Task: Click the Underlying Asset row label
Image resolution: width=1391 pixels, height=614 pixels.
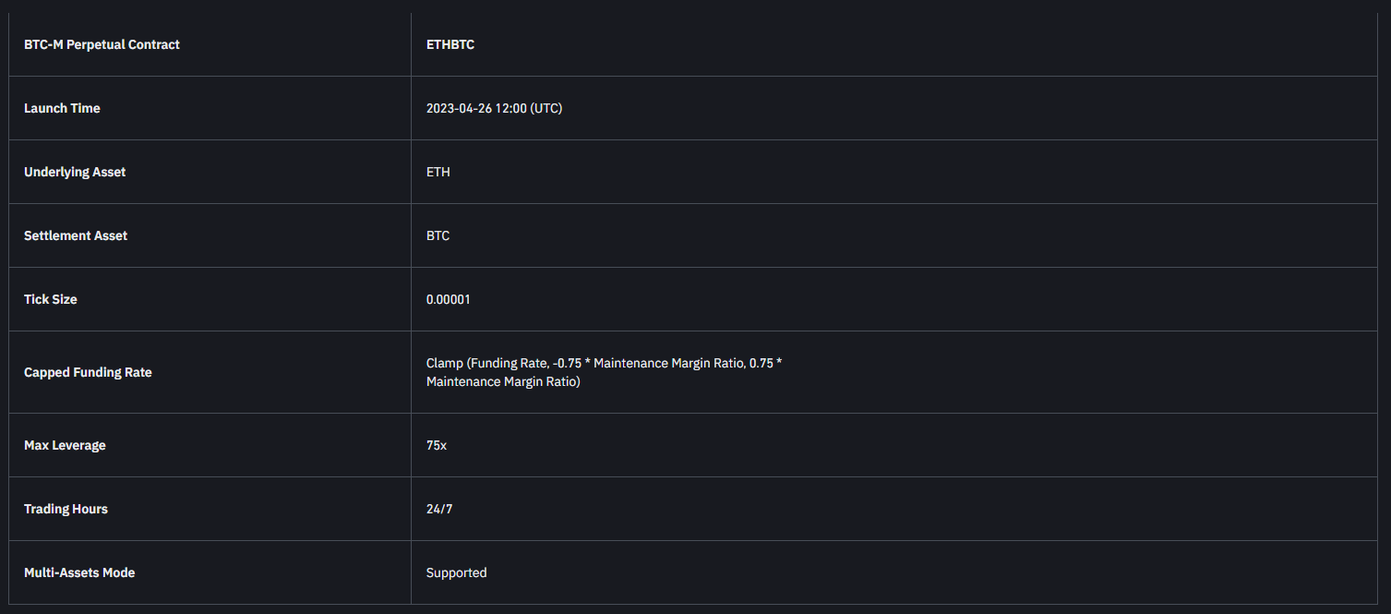Action: [x=75, y=172]
